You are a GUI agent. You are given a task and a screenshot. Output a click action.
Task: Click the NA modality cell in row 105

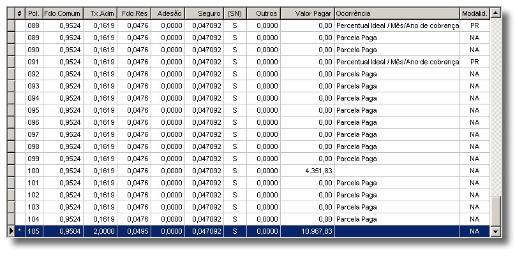click(475, 231)
